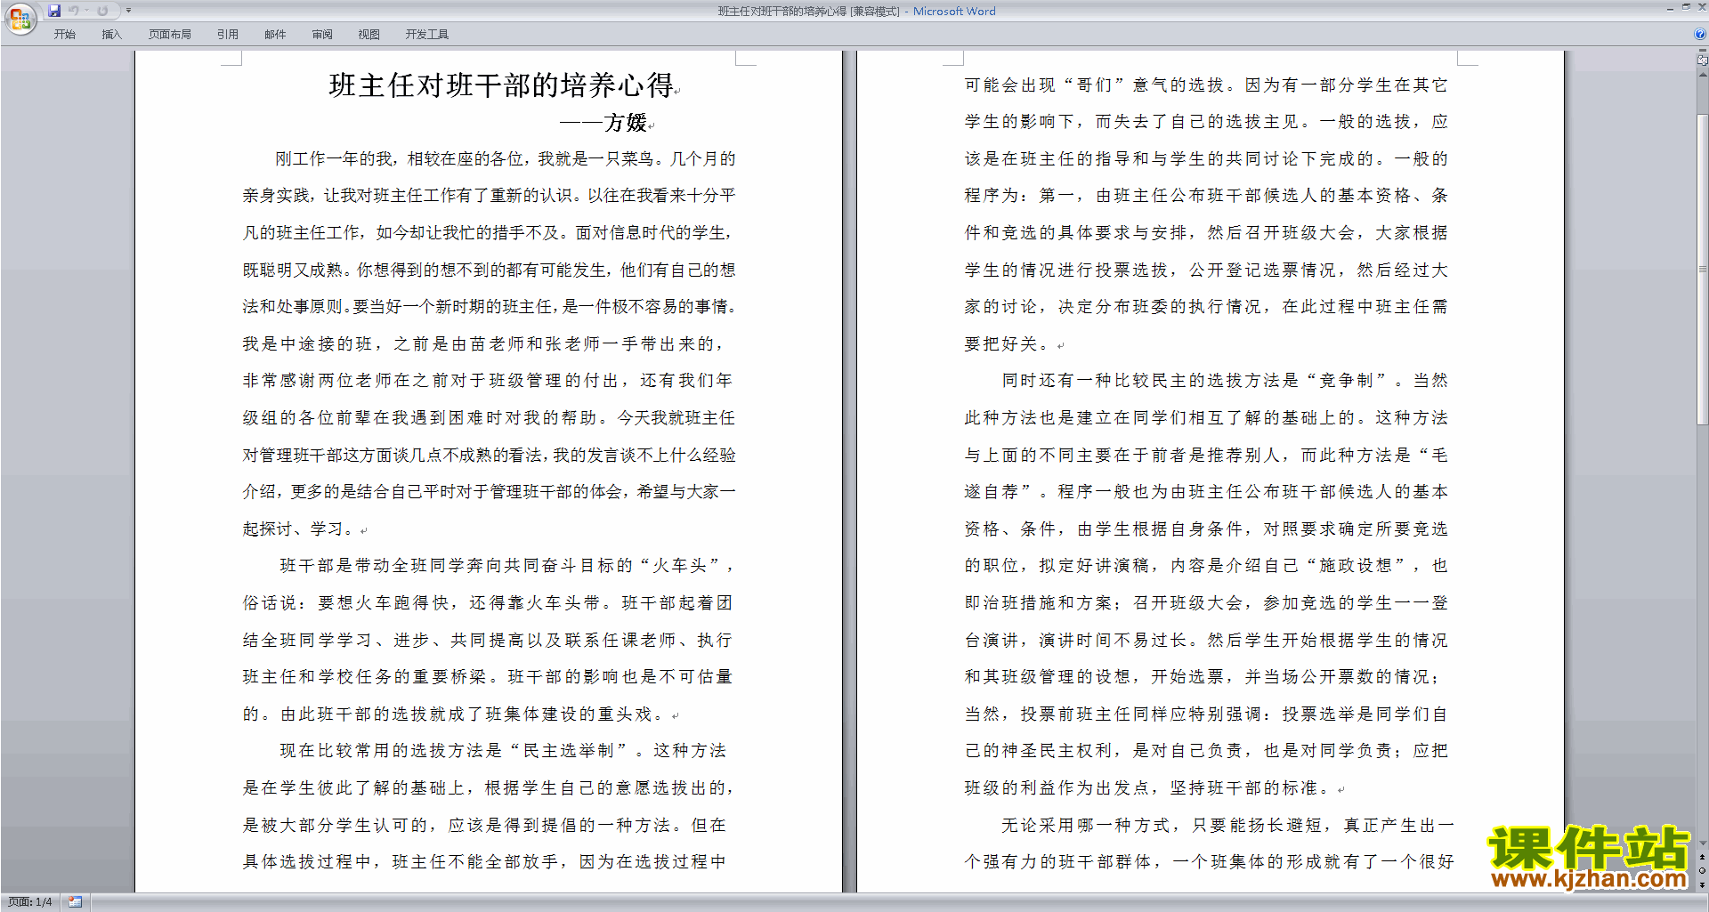Click the line starting 同时还有一种比较民主
Viewport: 1709px width, 912px height.
[x=1225, y=381]
